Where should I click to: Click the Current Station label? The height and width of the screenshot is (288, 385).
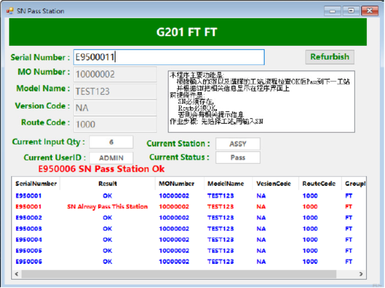[178, 143]
